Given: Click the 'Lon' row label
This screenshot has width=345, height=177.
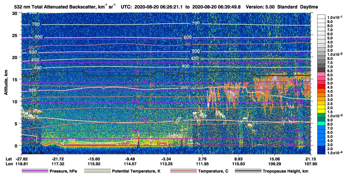Looking at the screenshot, I should tap(9, 164).
